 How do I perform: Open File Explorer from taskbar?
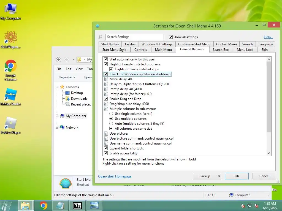26,206
